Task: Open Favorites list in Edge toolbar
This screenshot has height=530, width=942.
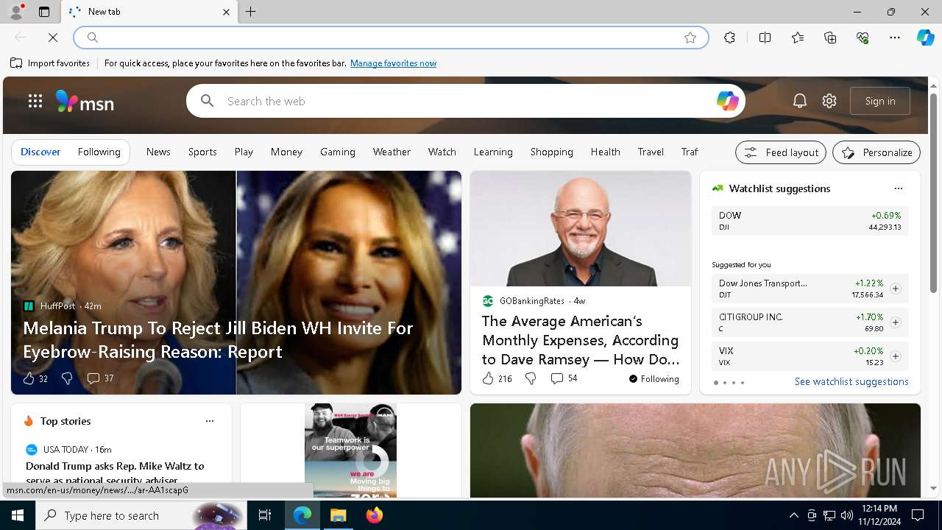Action: pyautogui.click(x=798, y=38)
